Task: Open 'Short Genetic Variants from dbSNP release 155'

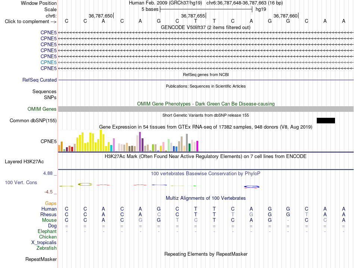Action: 206,116
